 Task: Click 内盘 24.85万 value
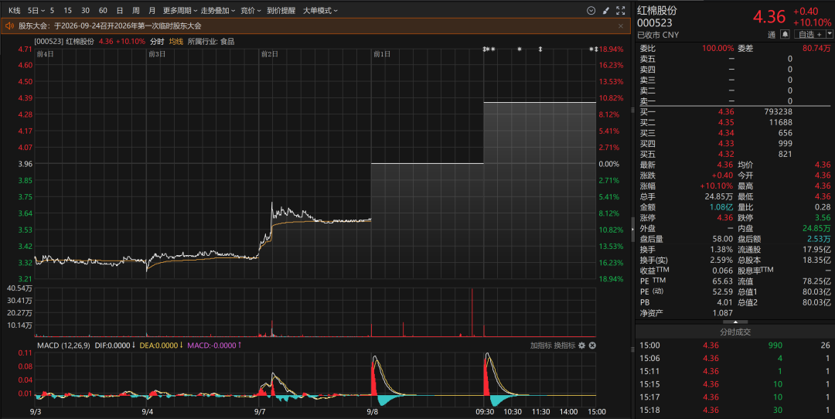(x=816, y=228)
